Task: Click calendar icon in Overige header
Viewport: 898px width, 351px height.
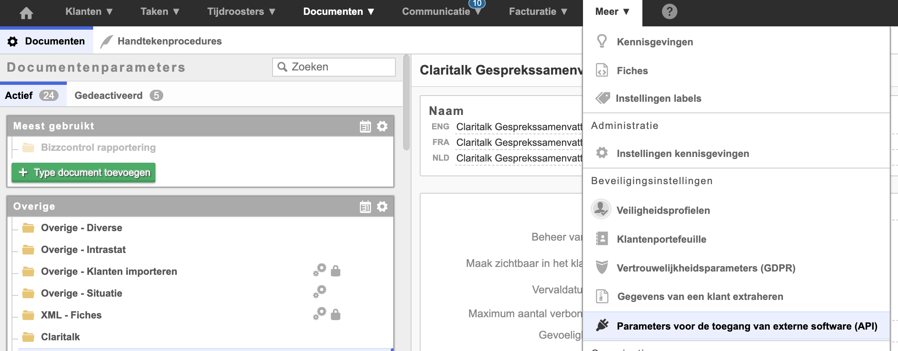Action: tap(365, 206)
